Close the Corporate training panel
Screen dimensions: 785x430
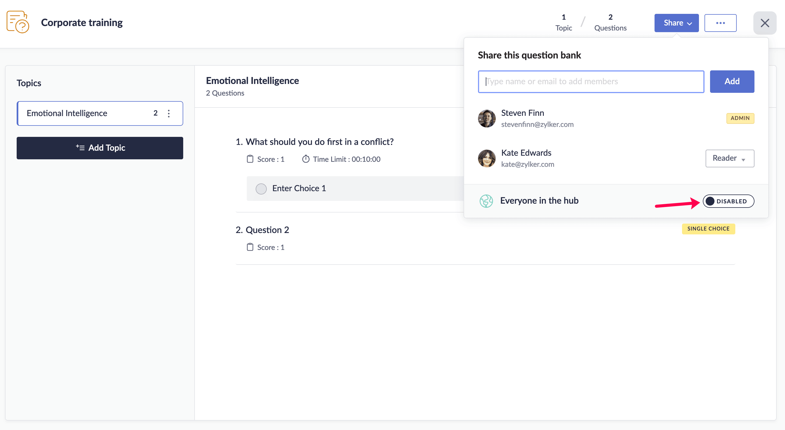[x=764, y=23]
